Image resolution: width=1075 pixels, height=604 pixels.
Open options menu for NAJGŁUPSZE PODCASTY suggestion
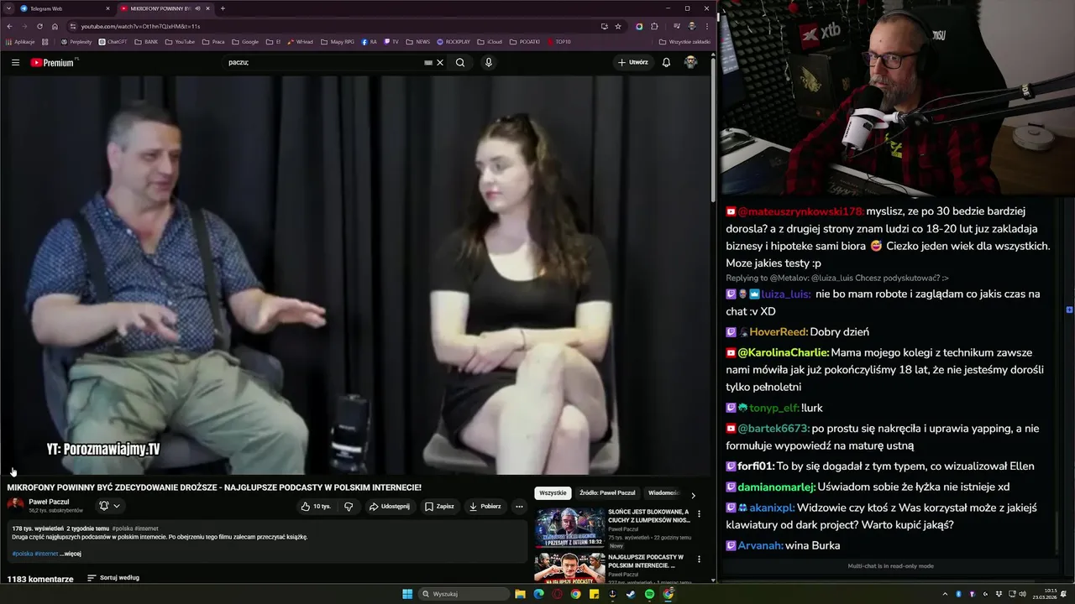pyautogui.click(x=699, y=559)
